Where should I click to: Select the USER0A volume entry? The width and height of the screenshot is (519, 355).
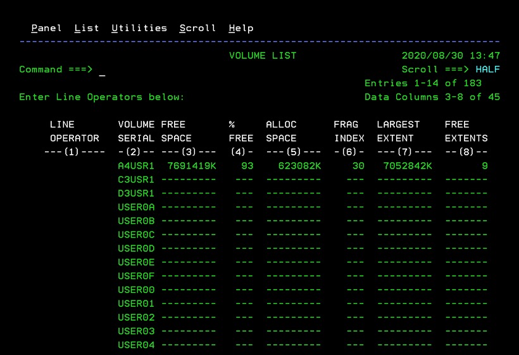pos(136,207)
